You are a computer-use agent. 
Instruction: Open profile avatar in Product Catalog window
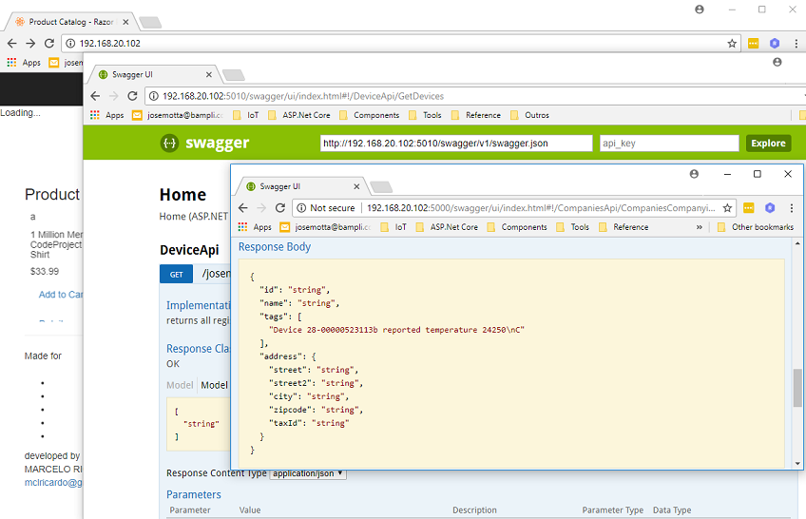(700, 10)
